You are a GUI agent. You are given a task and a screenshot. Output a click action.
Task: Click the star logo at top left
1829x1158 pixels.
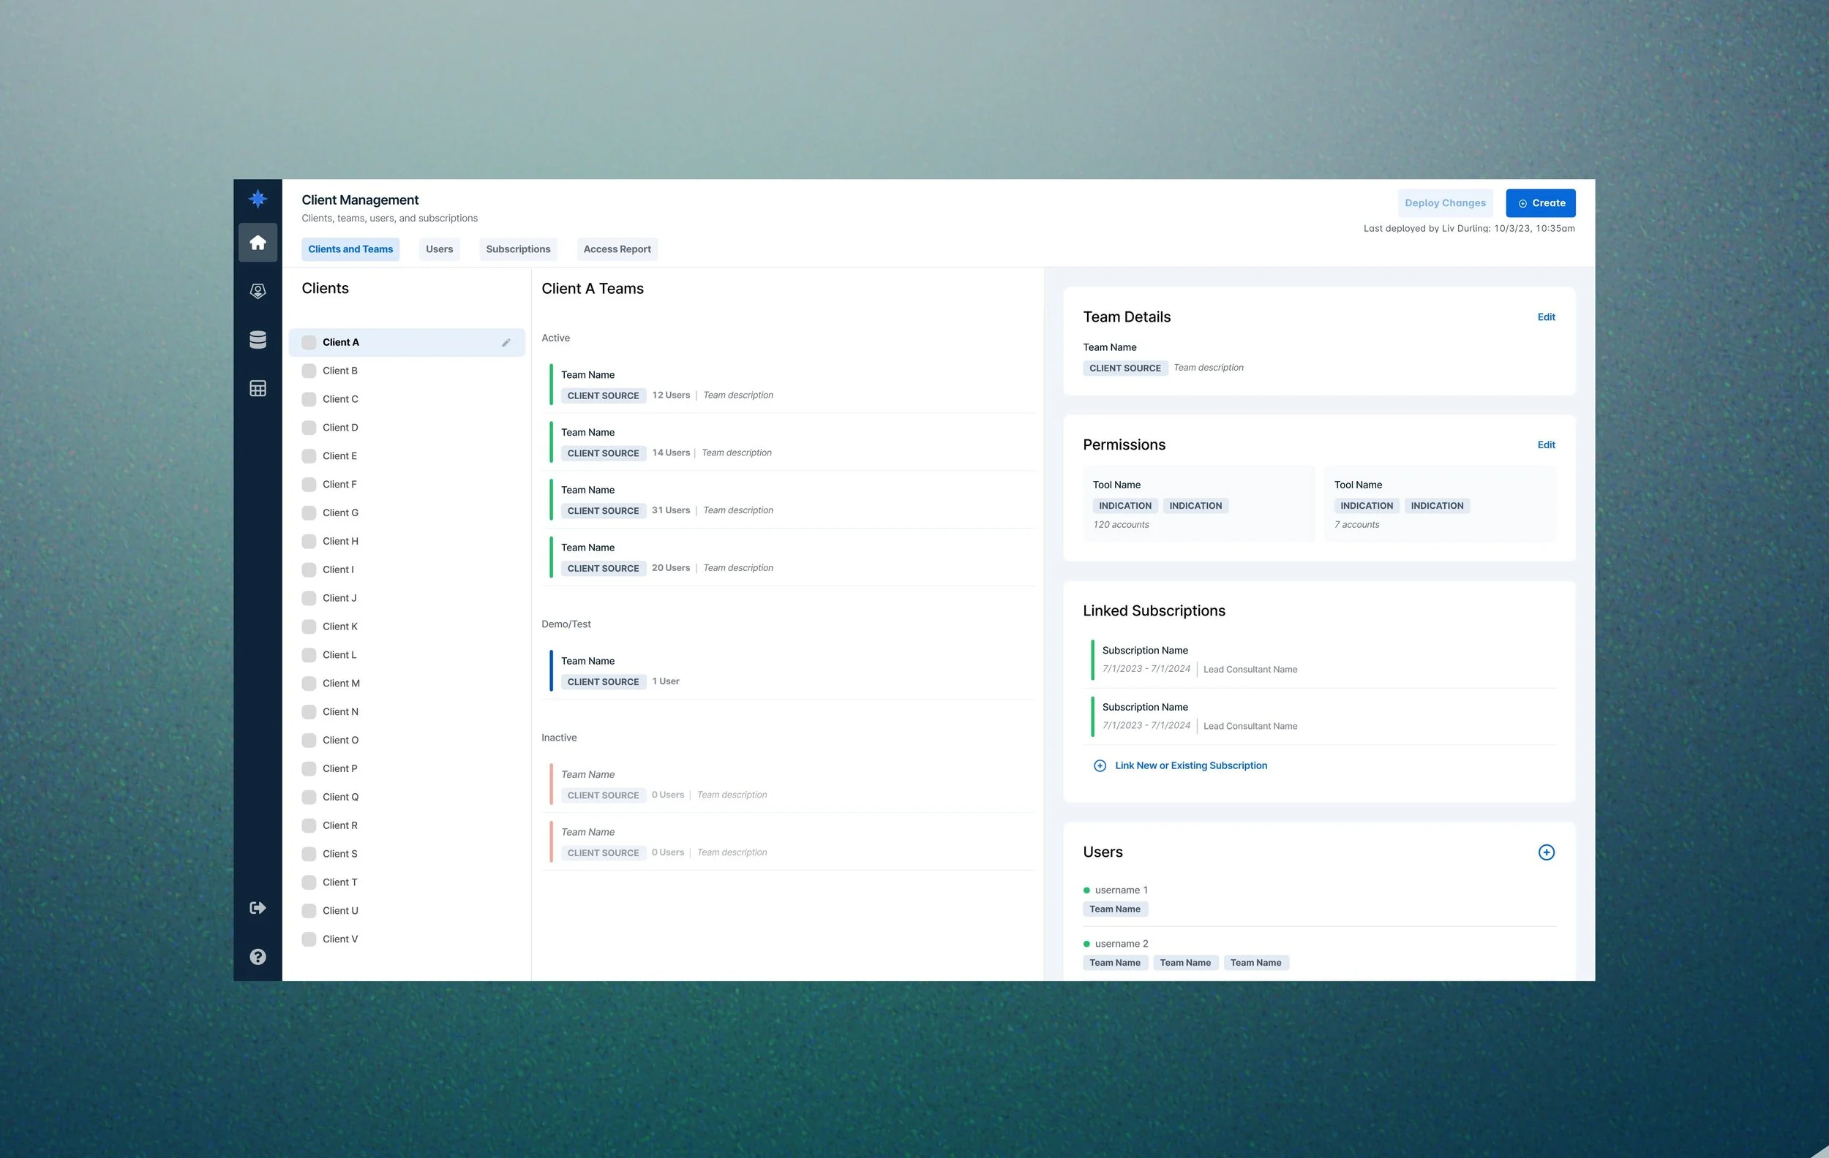coord(258,199)
